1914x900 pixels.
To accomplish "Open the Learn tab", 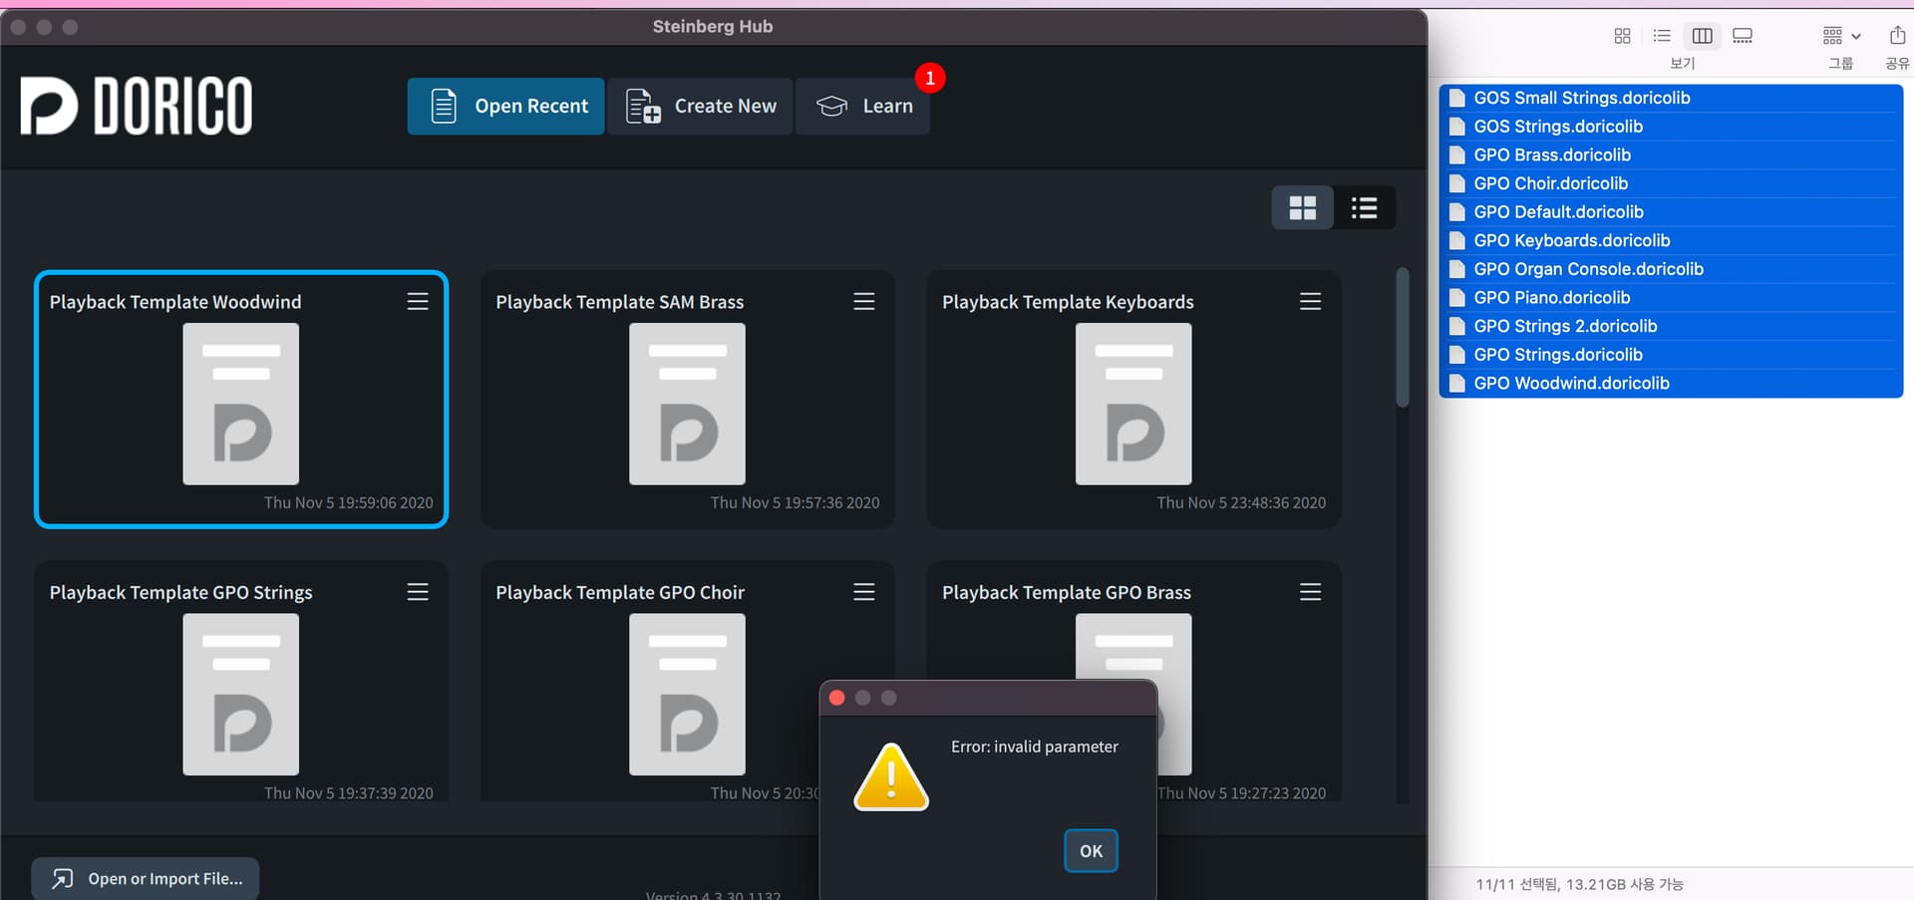I will click(x=863, y=106).
